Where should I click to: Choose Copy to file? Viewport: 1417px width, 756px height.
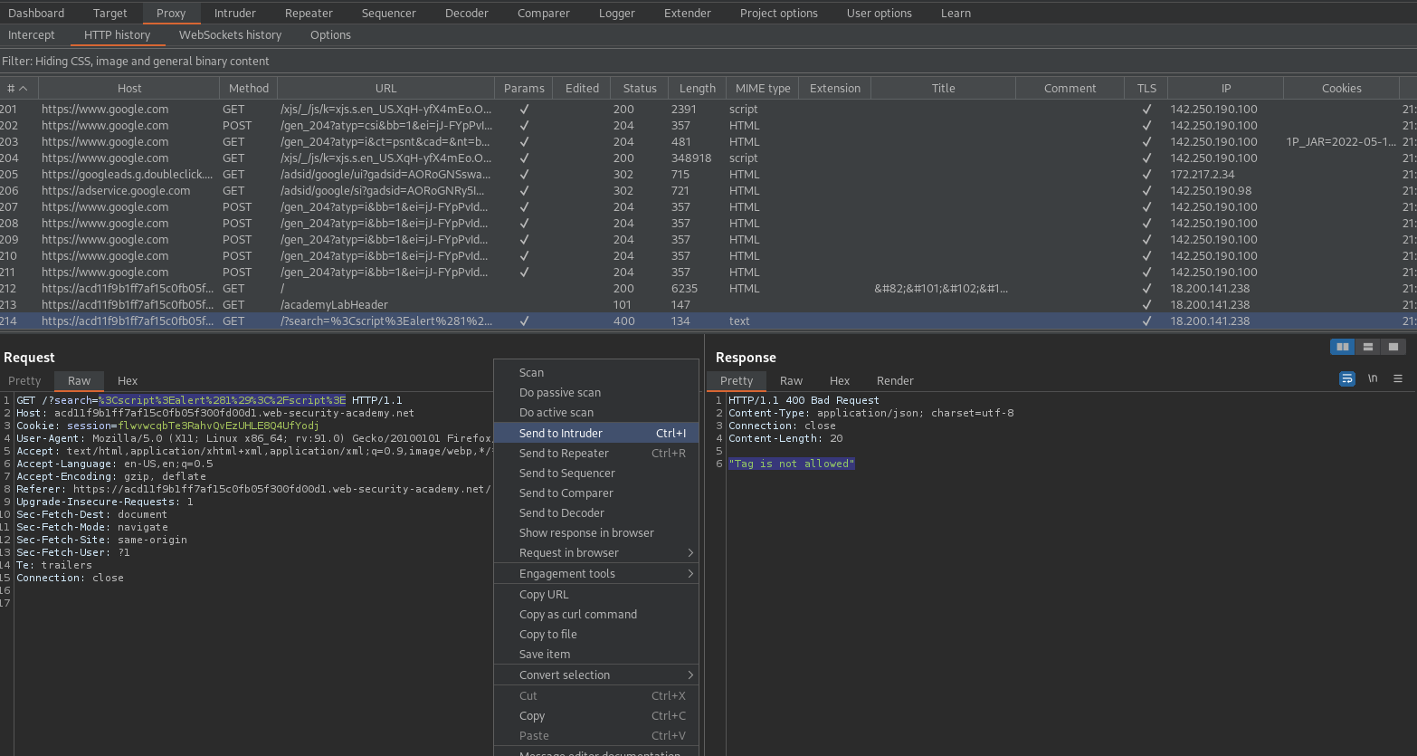[596, 634]
